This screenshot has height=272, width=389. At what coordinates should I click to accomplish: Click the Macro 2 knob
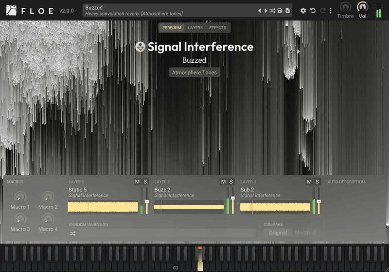tap(48, 197)
